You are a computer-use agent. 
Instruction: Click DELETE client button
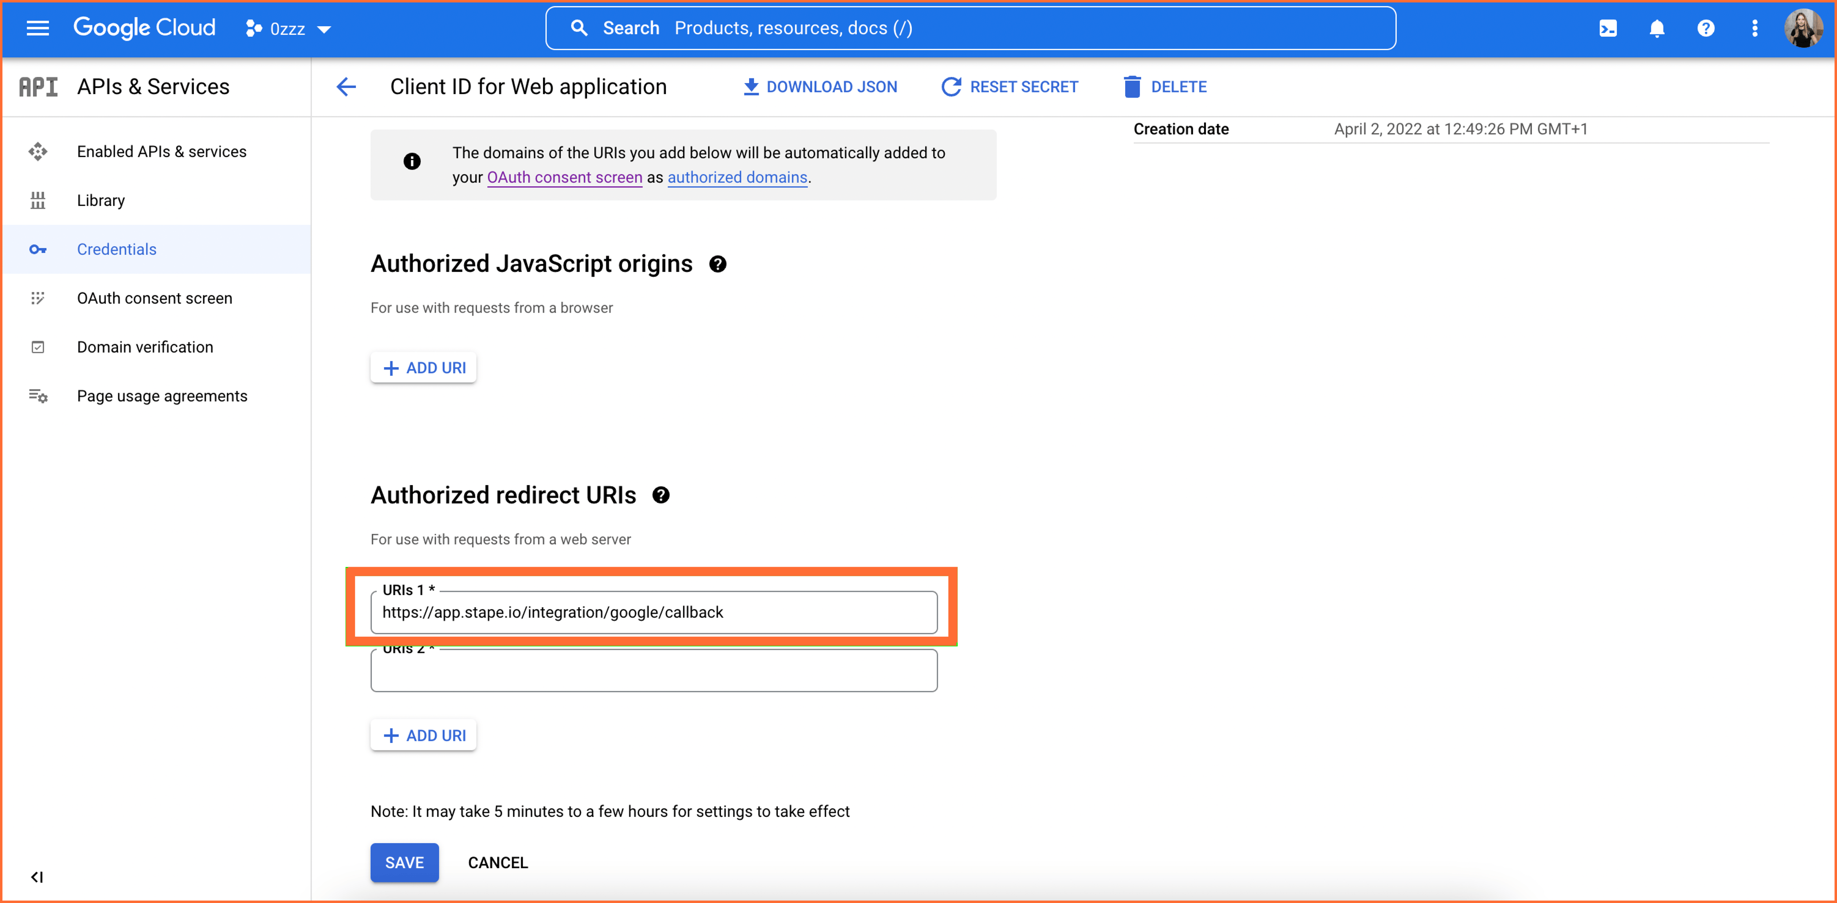(1165, 86)
